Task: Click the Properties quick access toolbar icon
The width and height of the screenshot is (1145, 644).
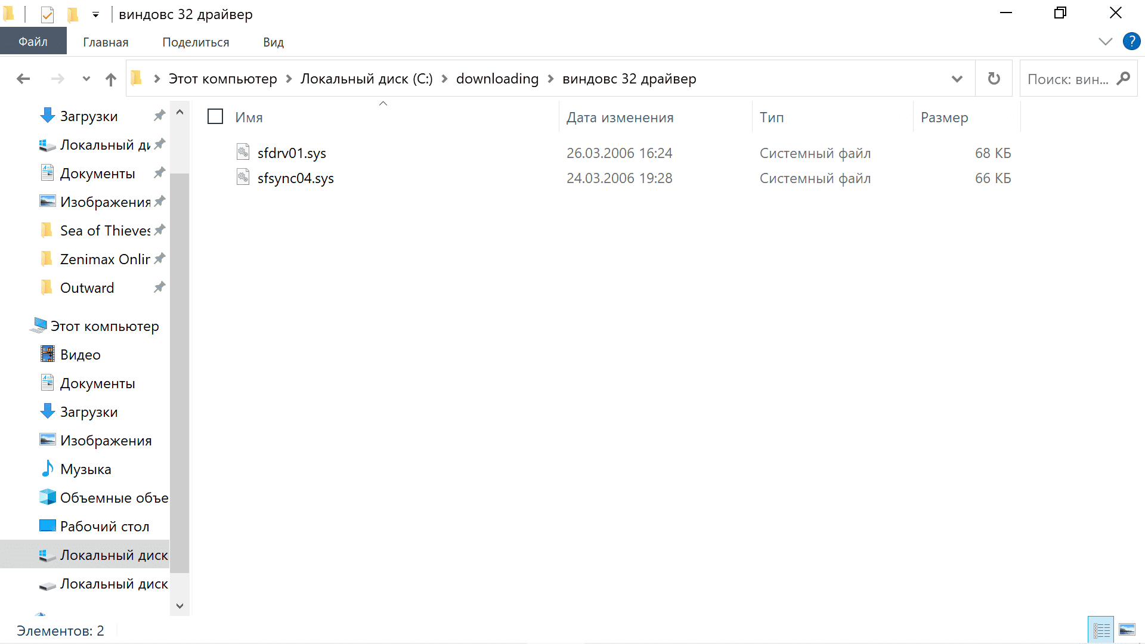Action: (x=47, y=14)
